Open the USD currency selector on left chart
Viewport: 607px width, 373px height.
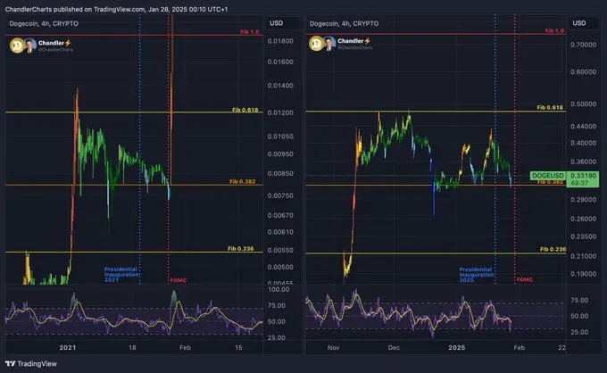(x=277, y=23)
